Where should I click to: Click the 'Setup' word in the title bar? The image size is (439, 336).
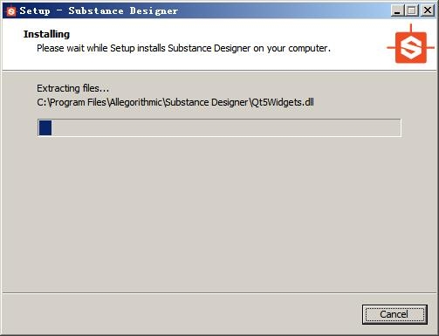(35, 11)
